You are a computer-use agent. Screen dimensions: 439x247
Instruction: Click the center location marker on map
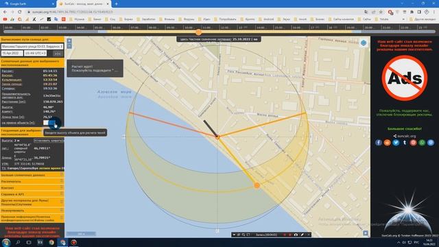[217, 137]
